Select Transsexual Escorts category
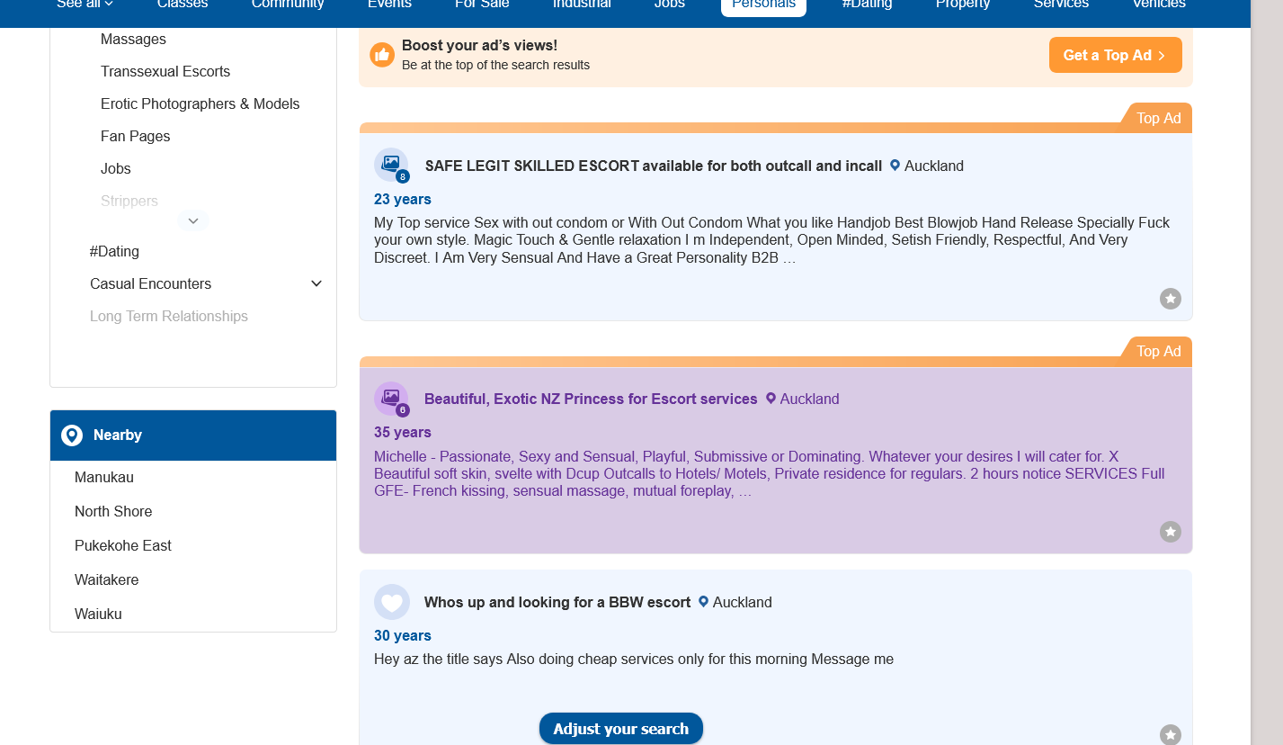The width and height of the screenshot is (1283, 745). tap(165, 71)
